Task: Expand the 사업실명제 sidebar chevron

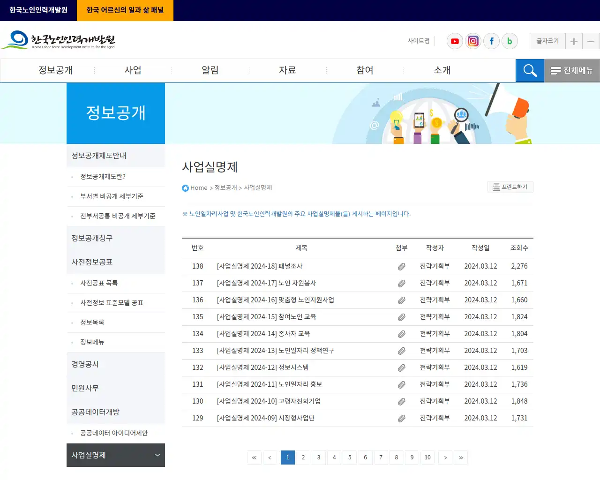Action: coord(157,455)
